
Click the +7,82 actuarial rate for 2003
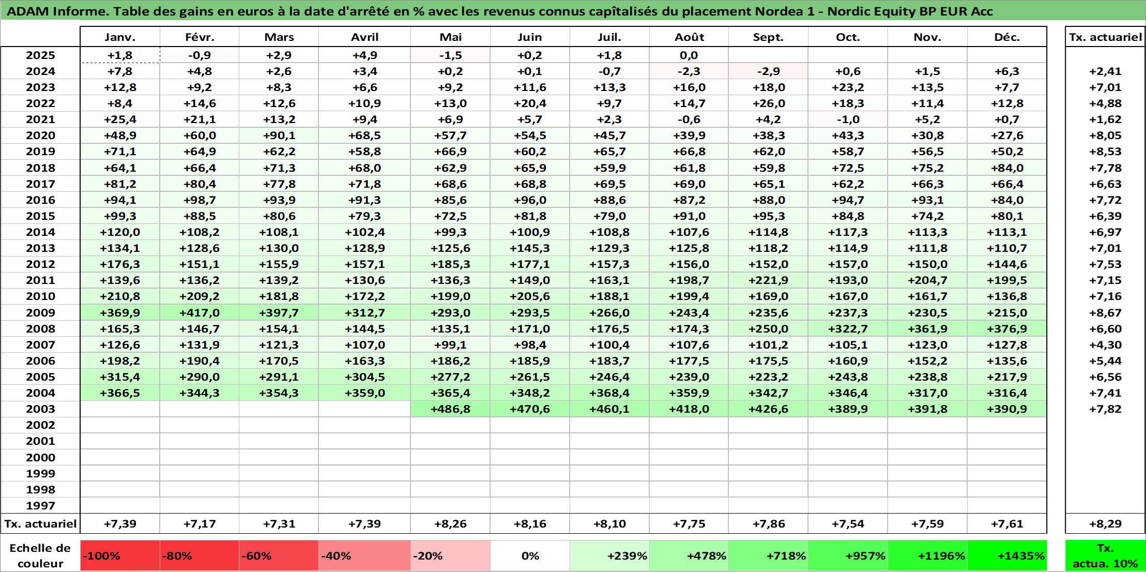(x=1105, y=409)
